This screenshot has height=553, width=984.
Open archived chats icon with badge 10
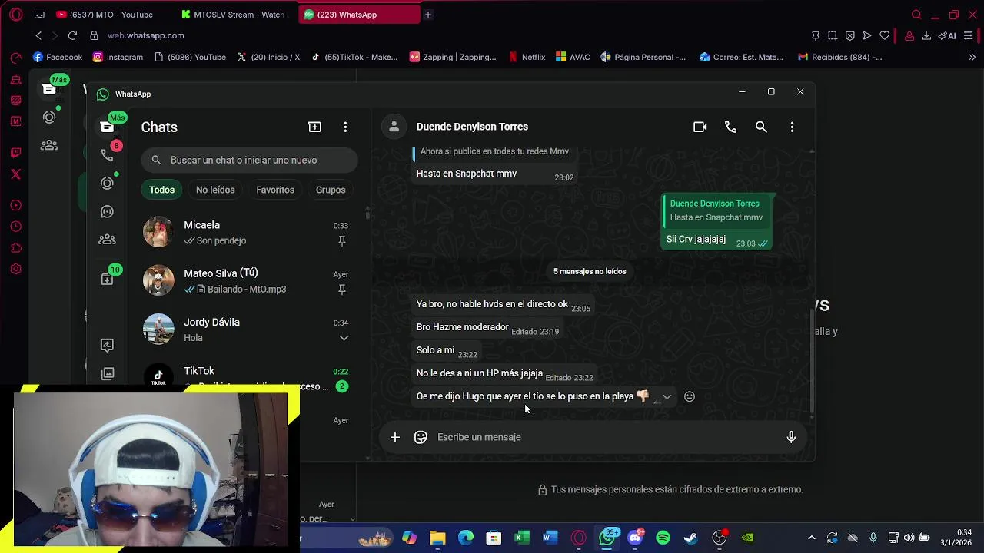pos(107,279)
